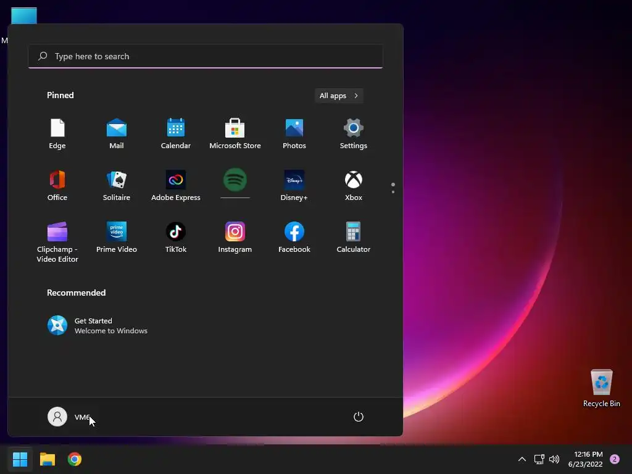This screenshot has width=632, height=474.
Task: Click the power button icon
Action: point(359,417)
